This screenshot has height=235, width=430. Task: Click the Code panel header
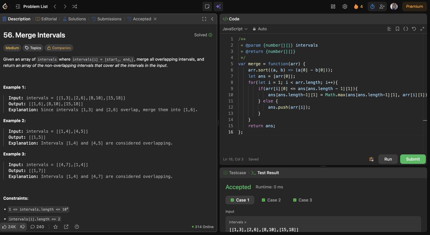tap(231, 19)
